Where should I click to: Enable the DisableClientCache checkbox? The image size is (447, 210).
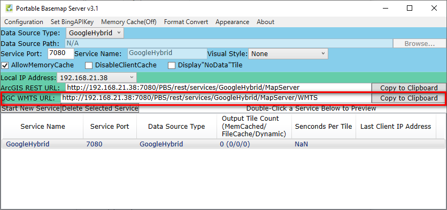tap(89, 66)
